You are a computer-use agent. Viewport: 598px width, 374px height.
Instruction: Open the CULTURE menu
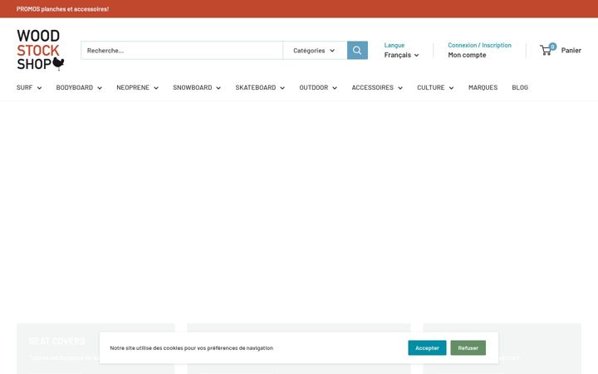435,87
